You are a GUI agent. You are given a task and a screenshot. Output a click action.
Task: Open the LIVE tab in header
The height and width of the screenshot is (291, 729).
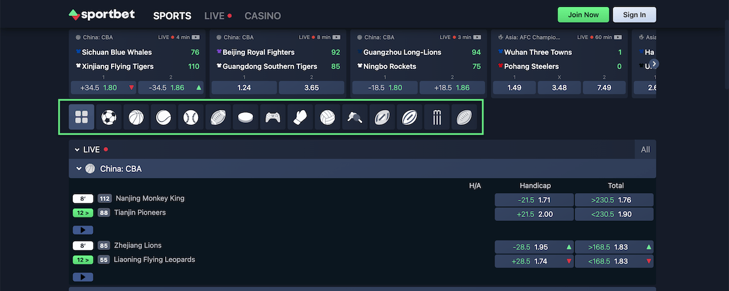click(x=218, y=16)
